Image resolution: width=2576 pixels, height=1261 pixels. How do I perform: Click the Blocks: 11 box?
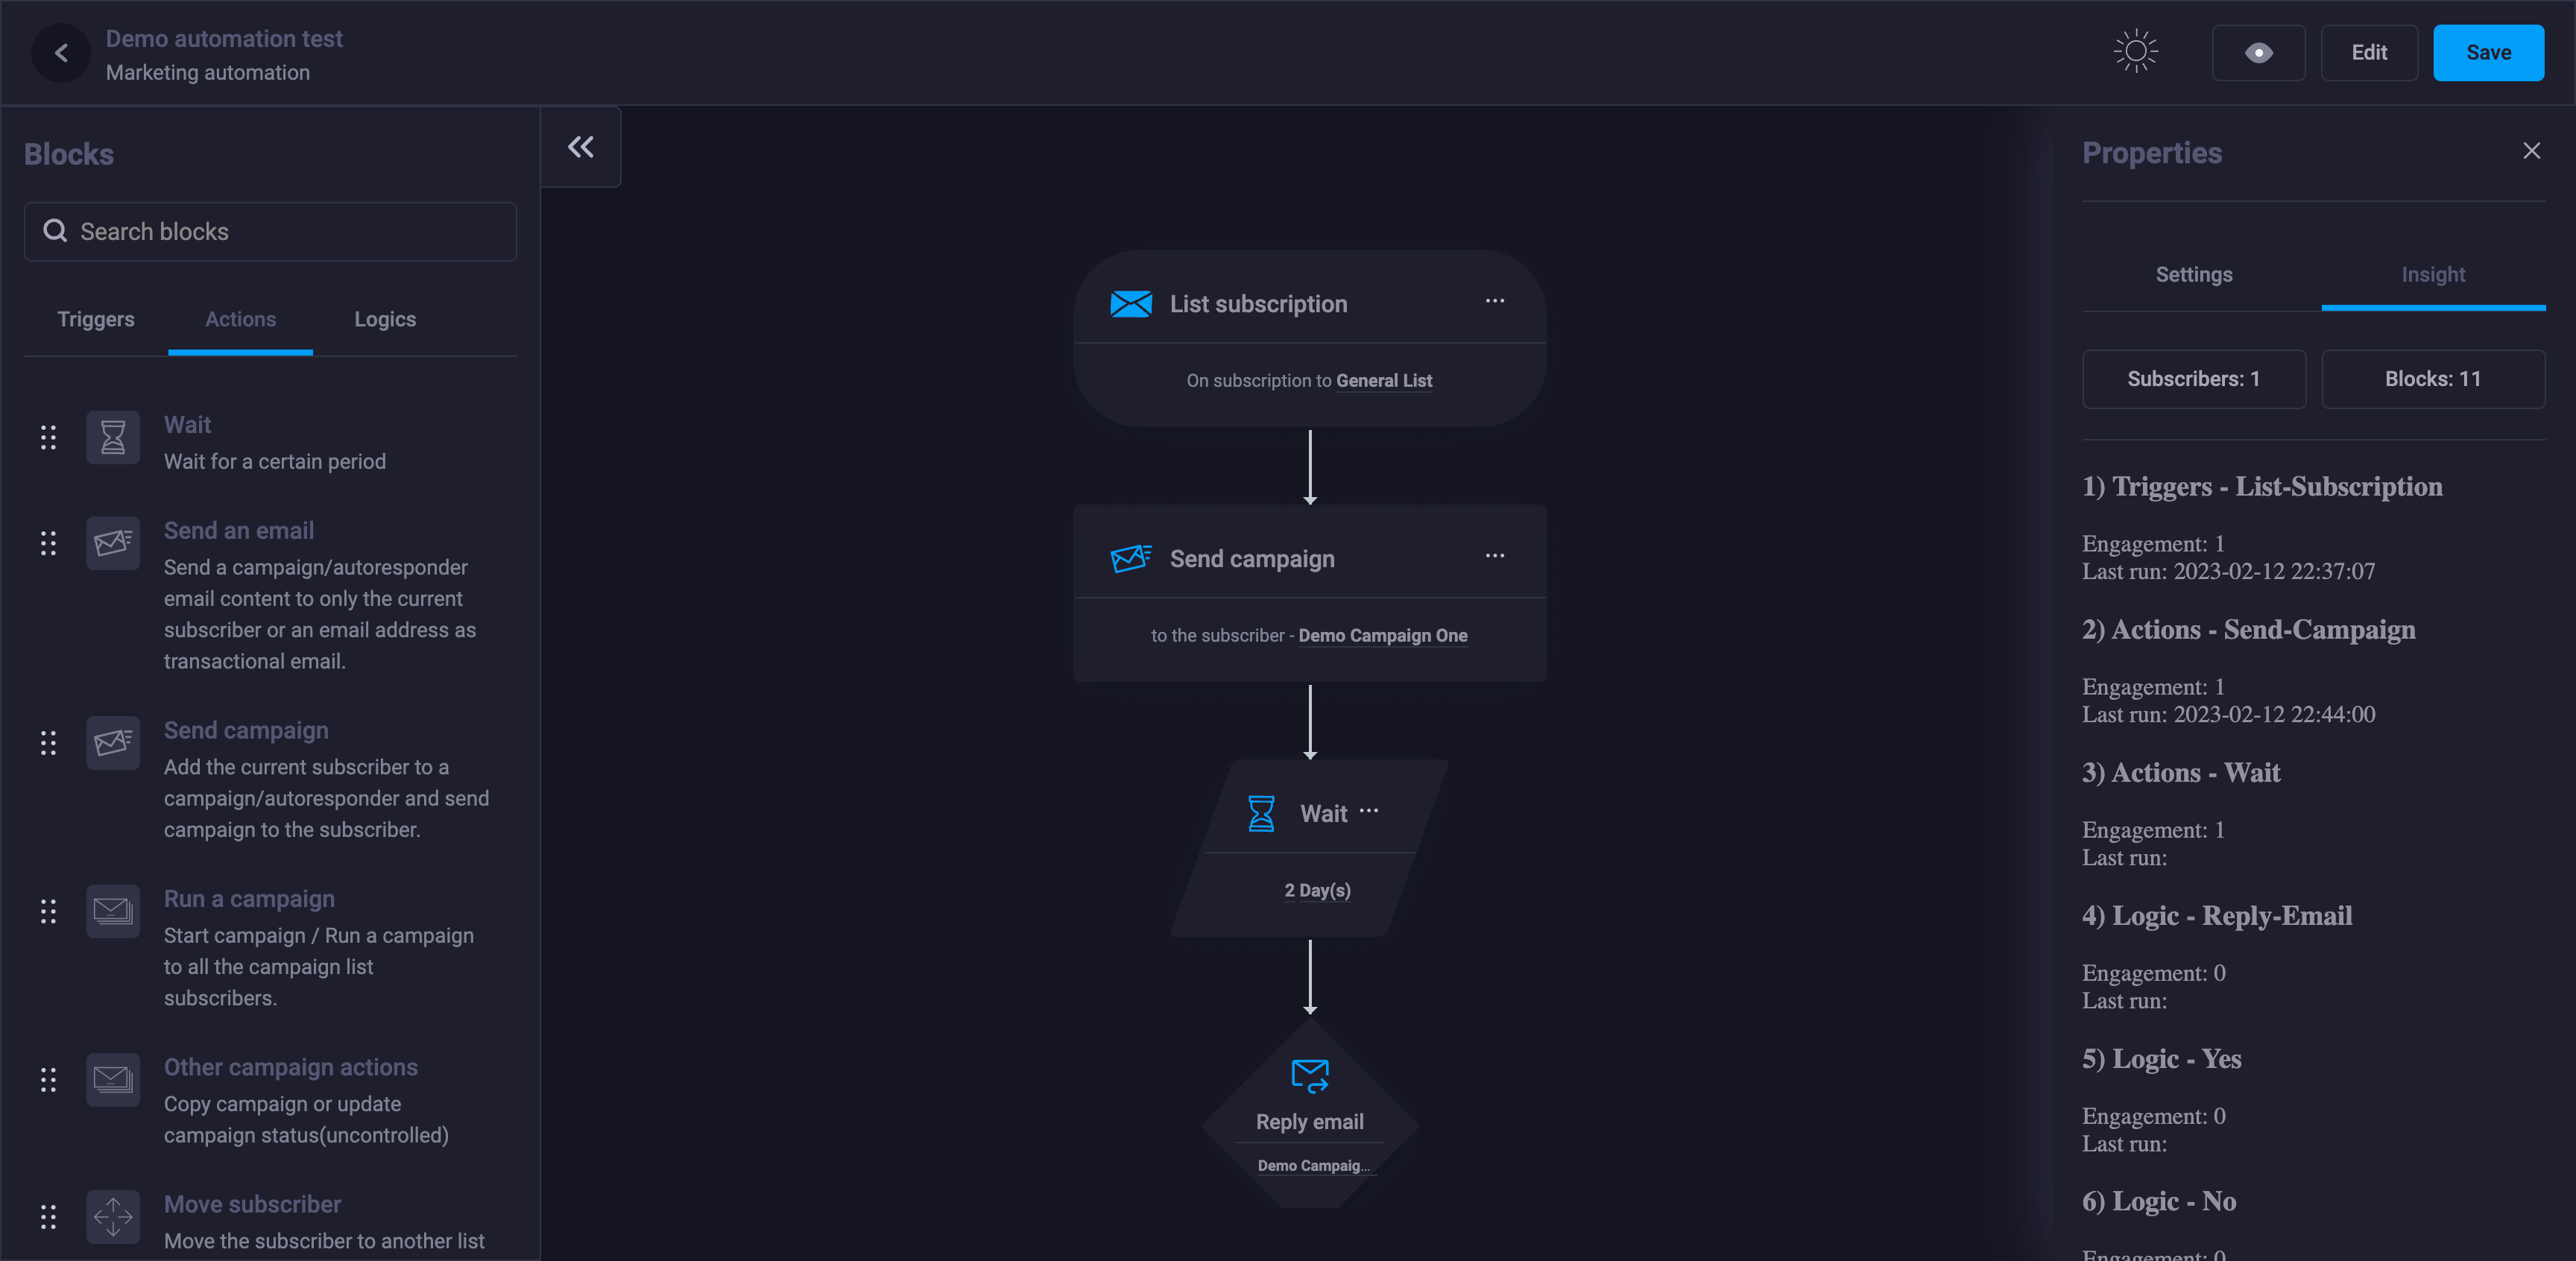tap(2432, 379)
